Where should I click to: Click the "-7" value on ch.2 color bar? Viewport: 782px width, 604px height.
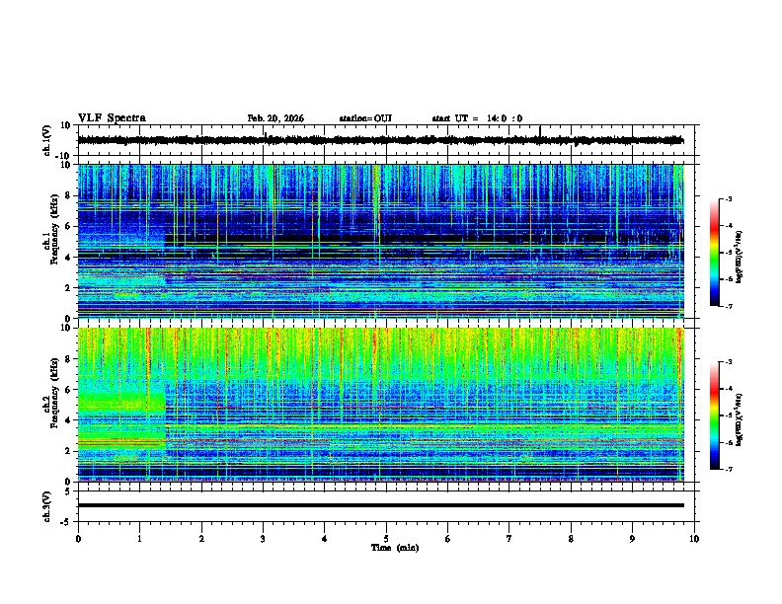pyautogui.click(x=729, y=470)
